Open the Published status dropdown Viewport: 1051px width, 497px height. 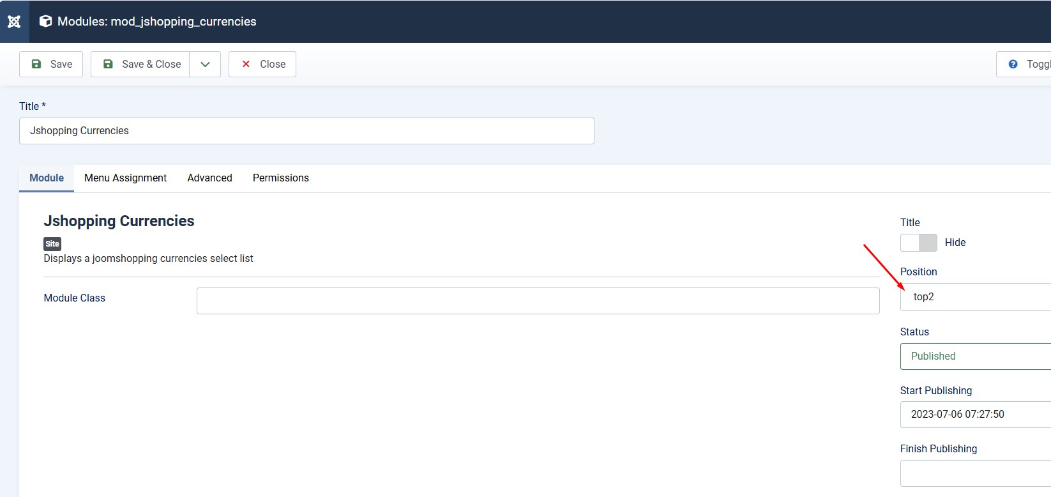coord(975,356)
